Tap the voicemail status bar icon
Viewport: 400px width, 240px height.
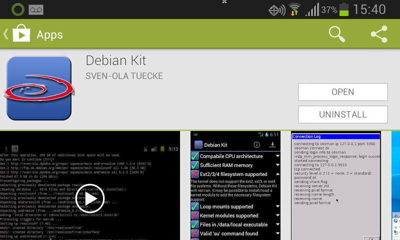(36, 9)
